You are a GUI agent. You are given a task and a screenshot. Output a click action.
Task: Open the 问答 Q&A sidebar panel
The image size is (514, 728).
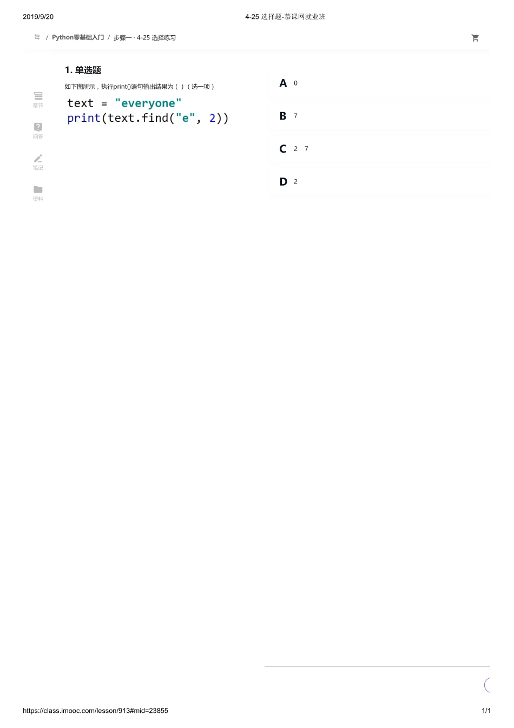(x=38, y=130)
